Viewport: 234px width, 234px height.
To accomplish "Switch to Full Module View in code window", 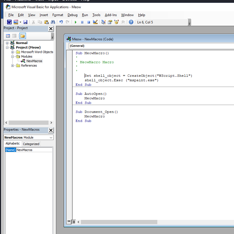I will pyautogui.click(x=74, y=222).
